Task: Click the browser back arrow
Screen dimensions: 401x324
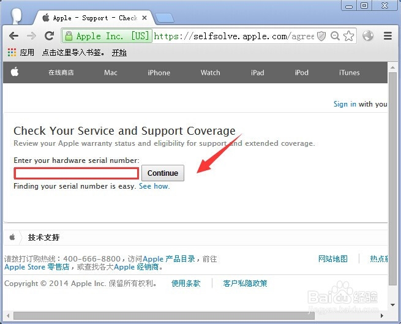Action: tap(13, 36)
